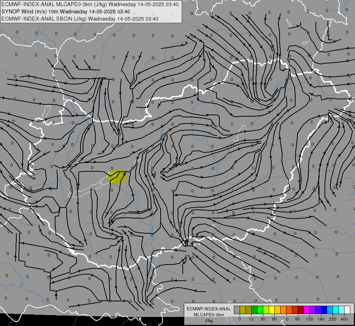
Task: Select the white legend swatch
Action: 347,310
